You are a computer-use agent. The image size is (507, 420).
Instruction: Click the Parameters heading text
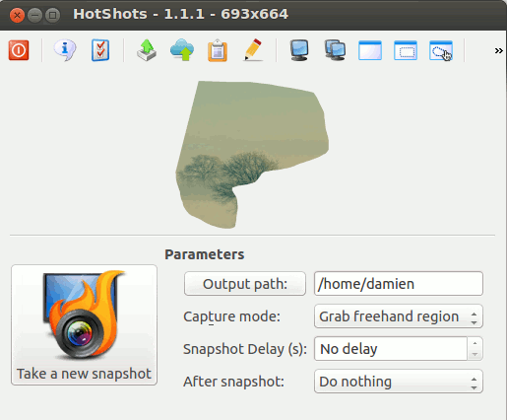[205, 254]
